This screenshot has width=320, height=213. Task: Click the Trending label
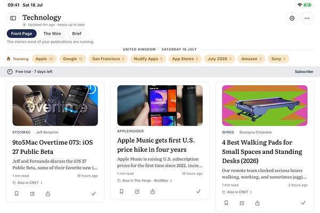coord(21,59)
